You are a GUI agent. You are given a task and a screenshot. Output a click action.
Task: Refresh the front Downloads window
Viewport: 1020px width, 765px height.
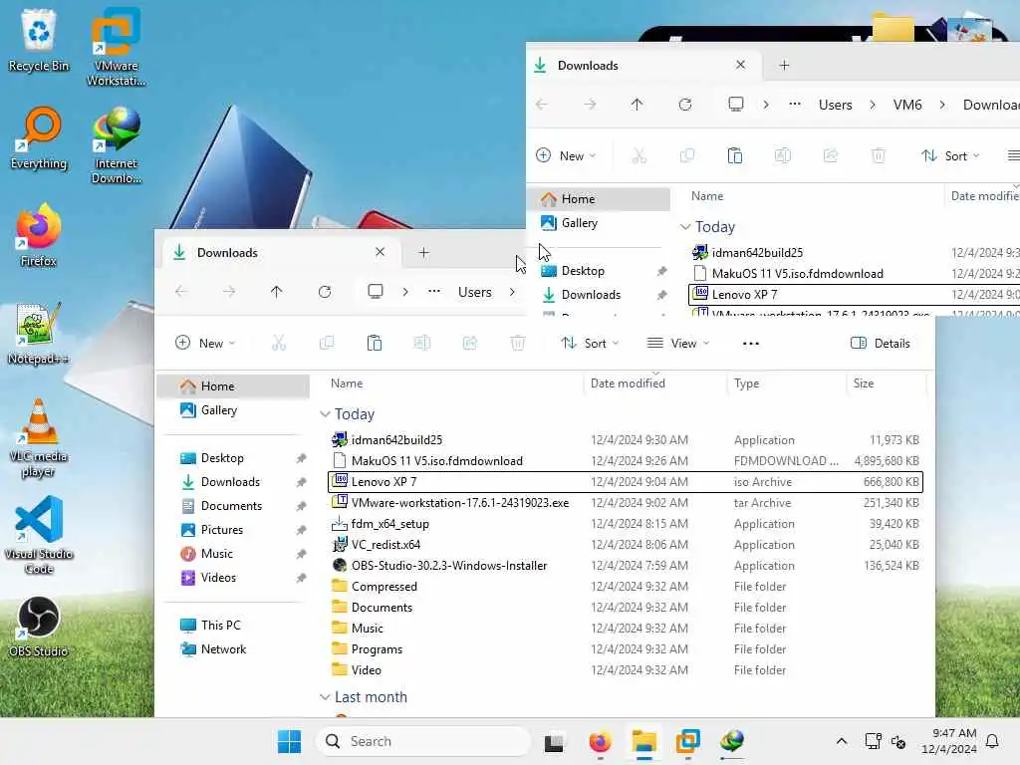[x=324, y=292]
